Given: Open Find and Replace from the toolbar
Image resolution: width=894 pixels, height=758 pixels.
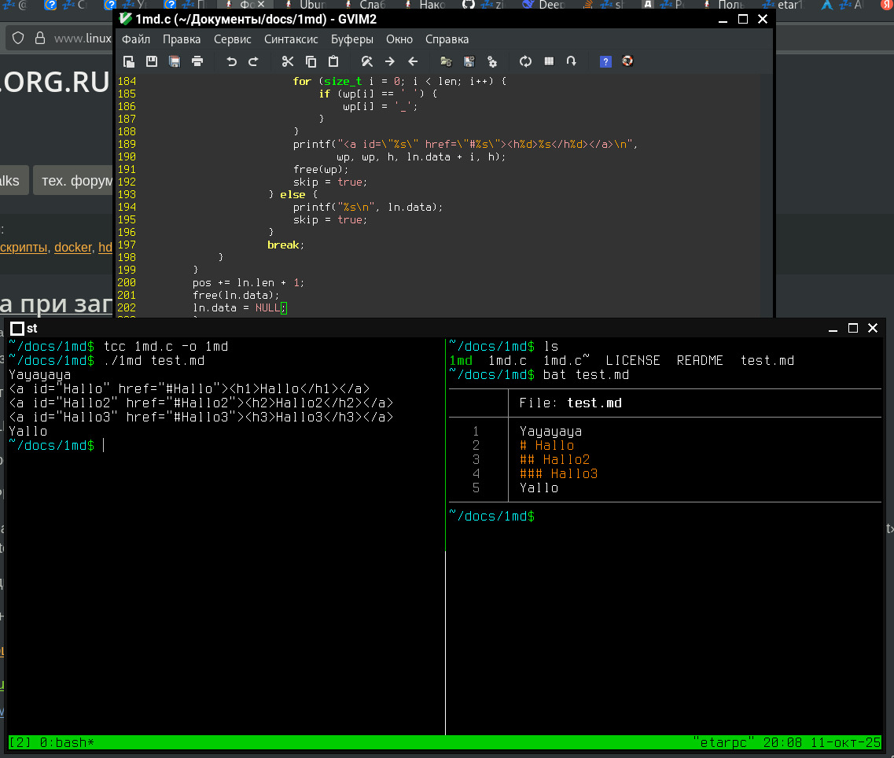Looking at the screenshot, I should coord(367,61).
